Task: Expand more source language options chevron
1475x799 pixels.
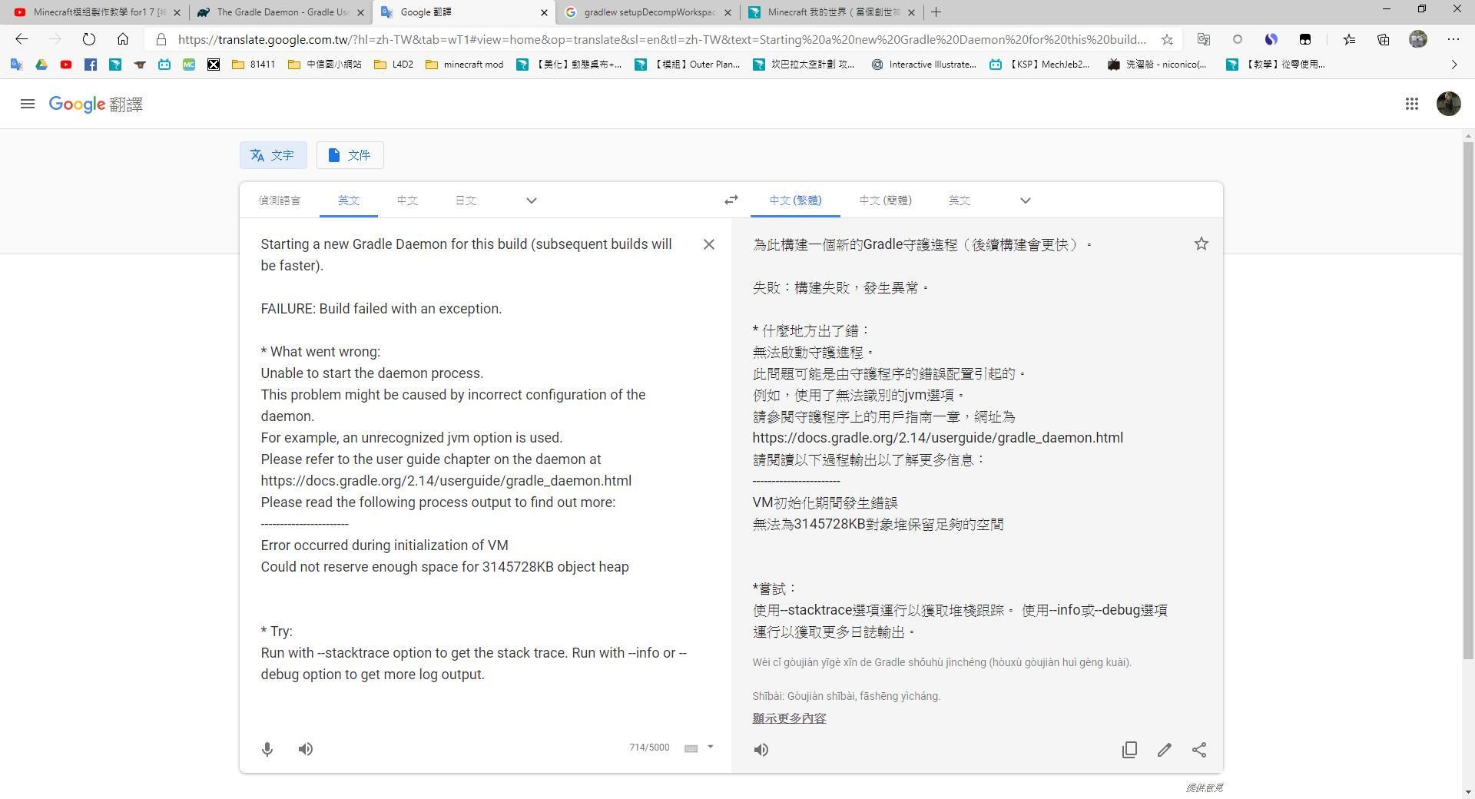Action: (531, 201)
